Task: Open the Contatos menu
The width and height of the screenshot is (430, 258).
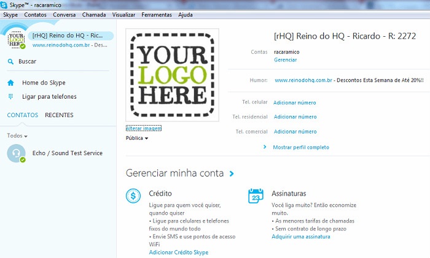Action: pos(36,15)
